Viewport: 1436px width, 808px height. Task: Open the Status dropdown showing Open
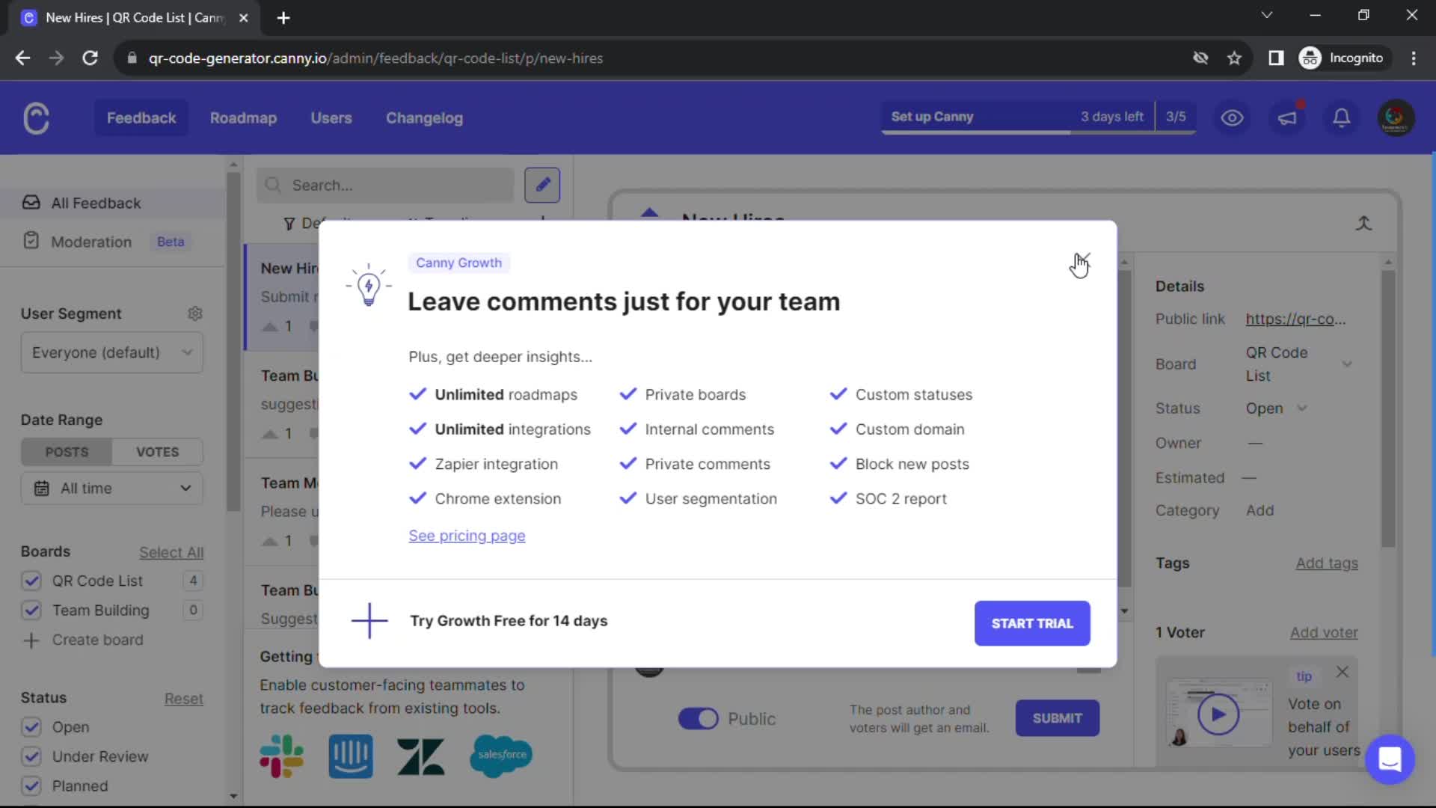1277,408
